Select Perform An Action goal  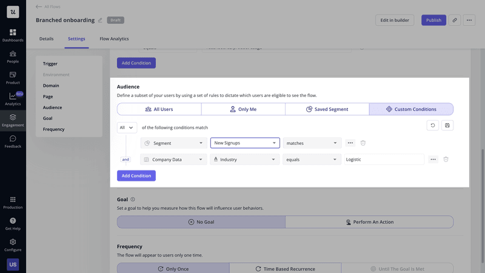pyautogui.click(x=369, y=222)
